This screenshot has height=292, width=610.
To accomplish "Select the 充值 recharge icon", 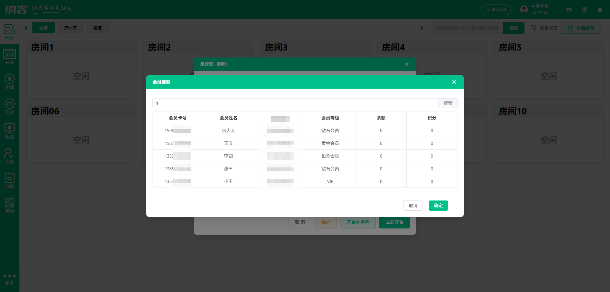I will point(10,81).
